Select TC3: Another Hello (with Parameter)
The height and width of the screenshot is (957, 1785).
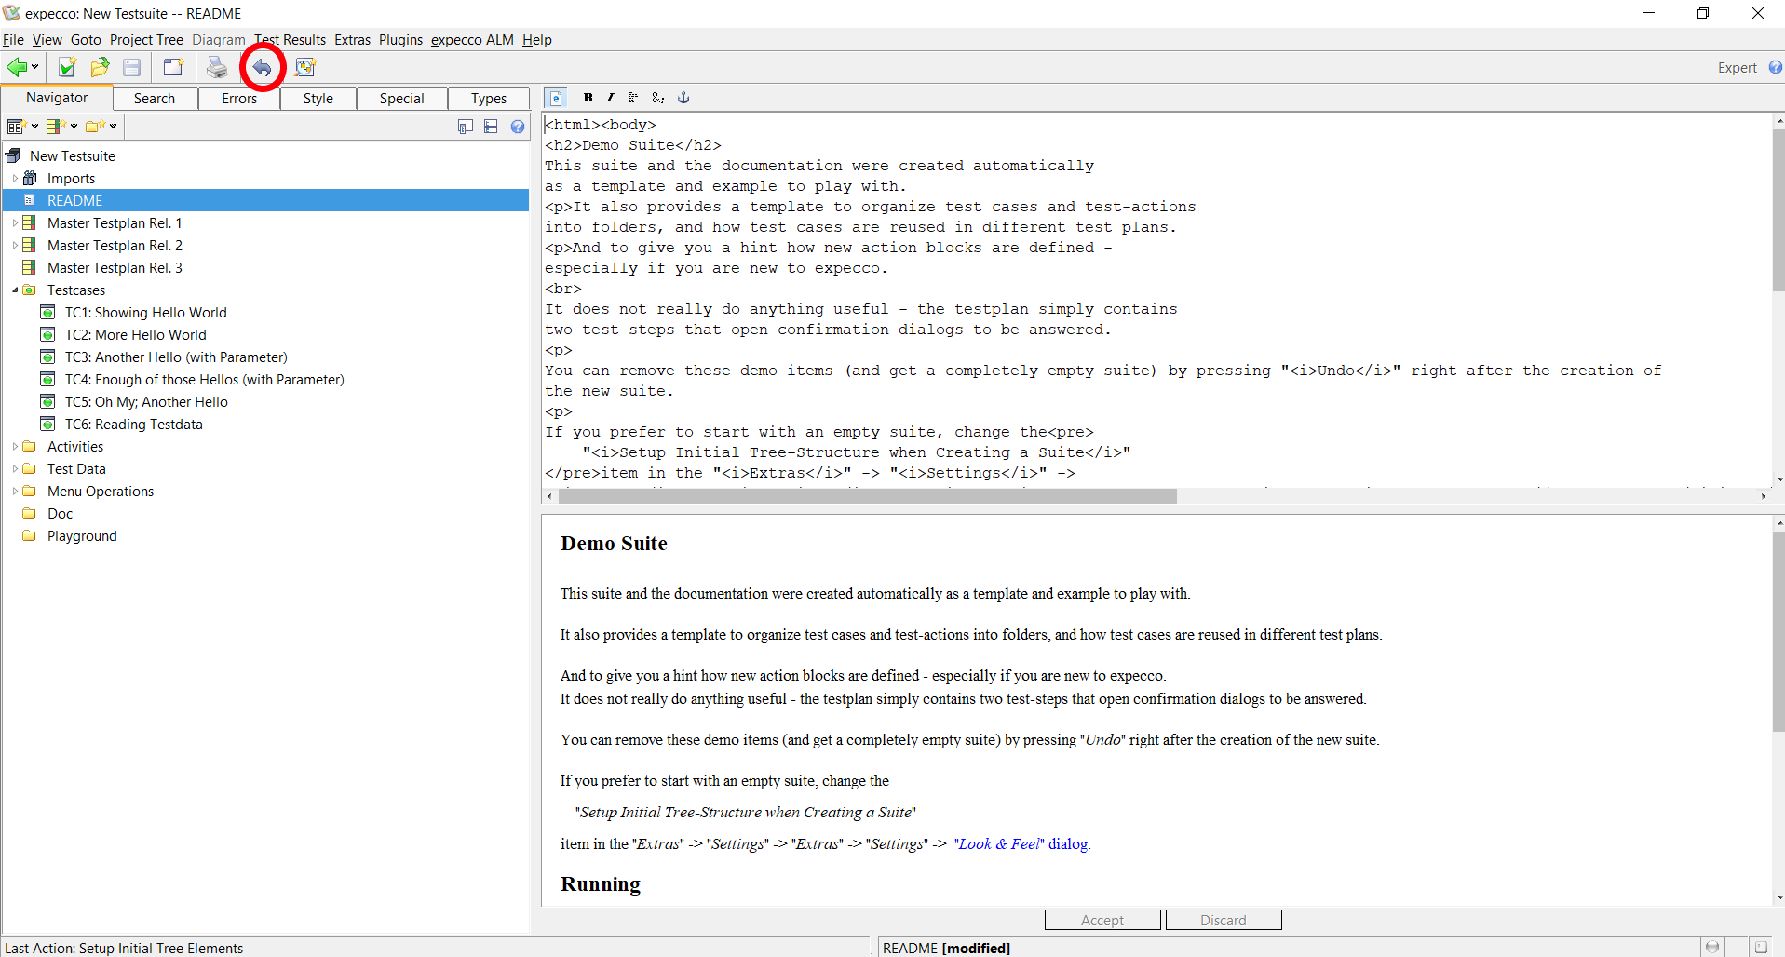click(x=176, y=357)
